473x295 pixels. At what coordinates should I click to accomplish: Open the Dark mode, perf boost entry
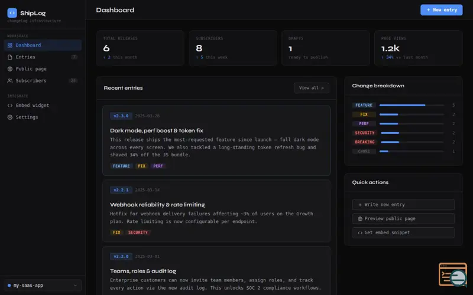point(216,140)
